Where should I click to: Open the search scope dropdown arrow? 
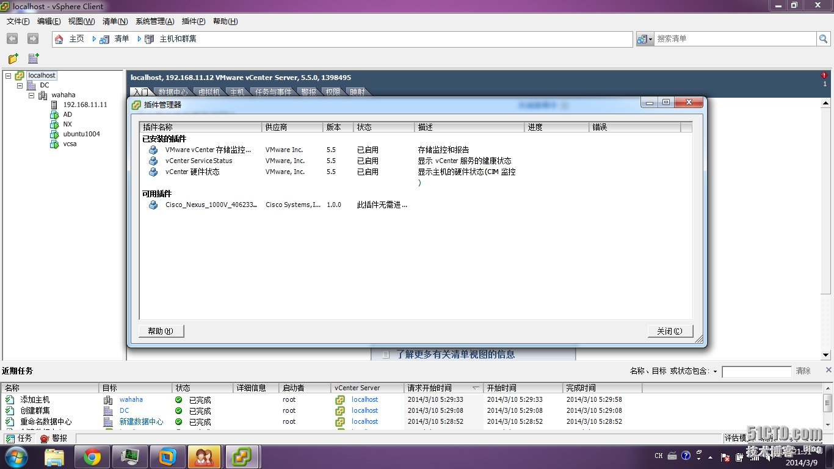pyautogui.click(x=651, y=39)
